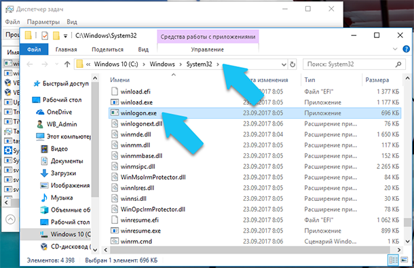Open the Поделиться ribbon tab

tap(107, 50)
